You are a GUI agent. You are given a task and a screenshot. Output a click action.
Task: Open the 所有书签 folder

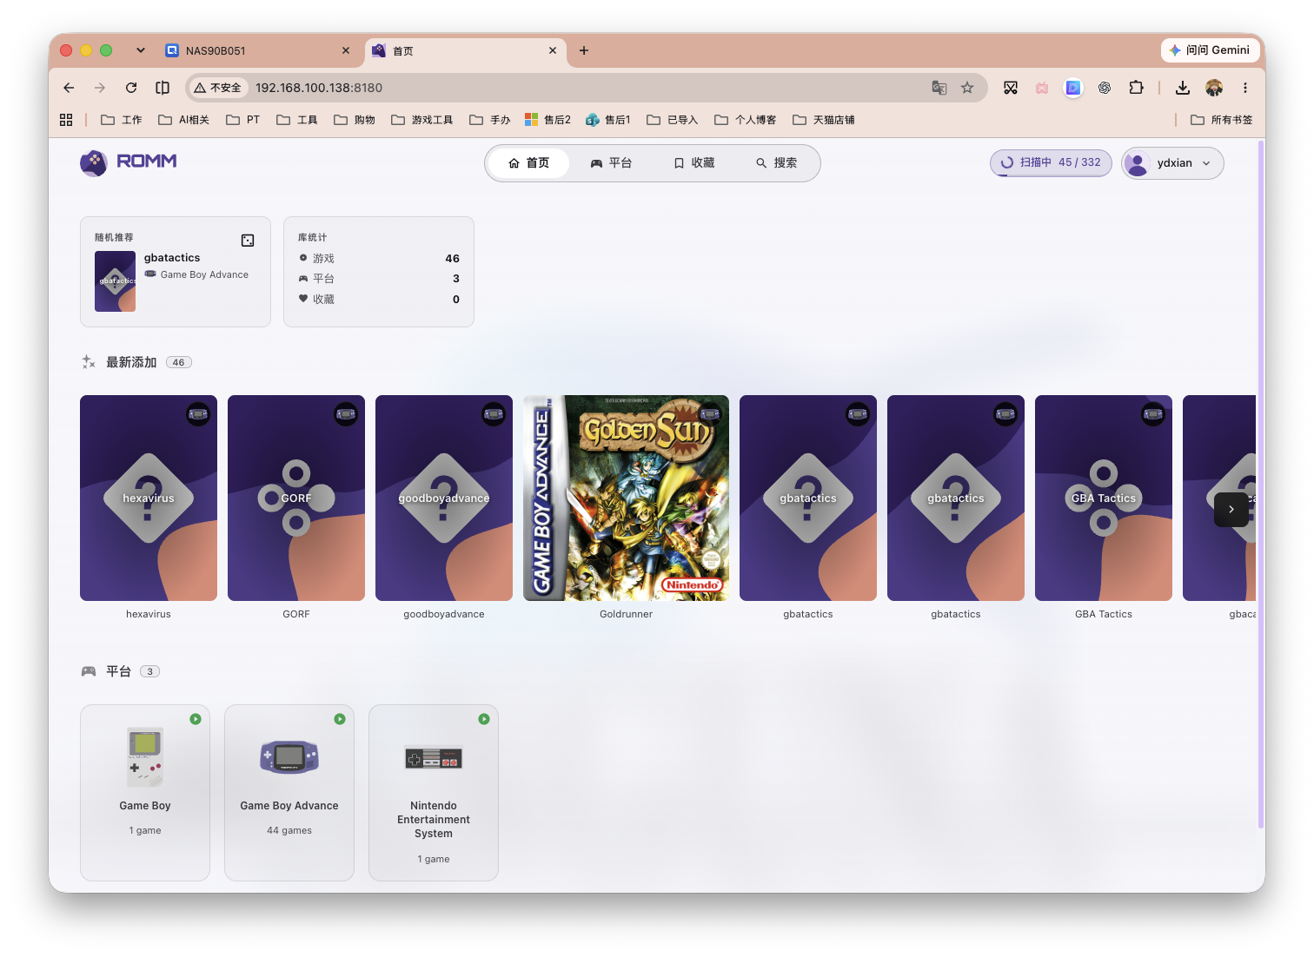[x=1222, y=120]
